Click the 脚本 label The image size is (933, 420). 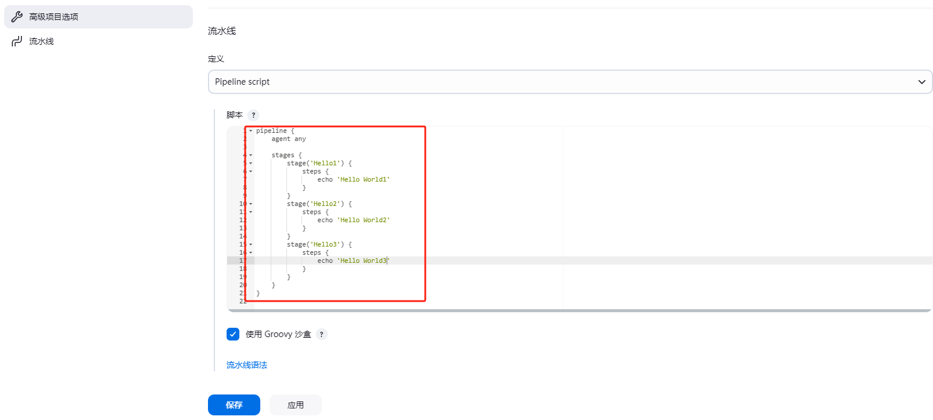pos(235,115)
